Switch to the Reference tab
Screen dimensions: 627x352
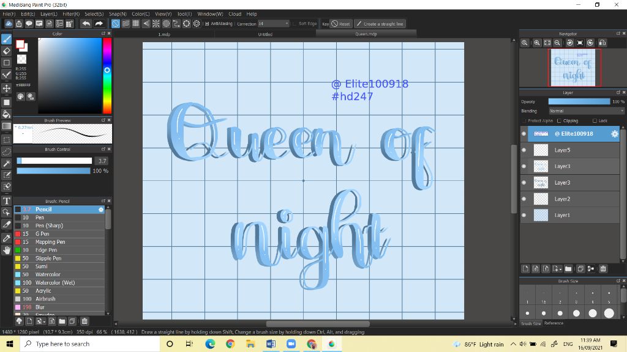pos(554,323)
